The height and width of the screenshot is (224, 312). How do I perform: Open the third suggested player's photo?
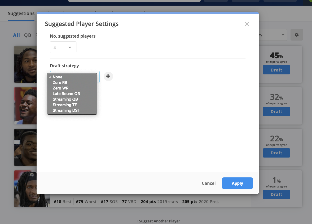pos(25,147)
